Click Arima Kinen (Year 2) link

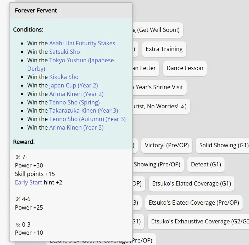(x=76, y=94)
